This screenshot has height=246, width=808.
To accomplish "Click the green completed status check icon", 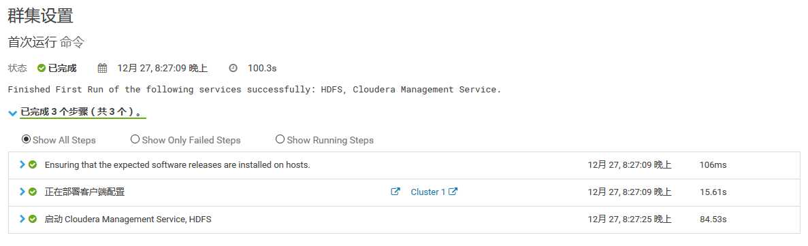I will click(x=42, y=68).
